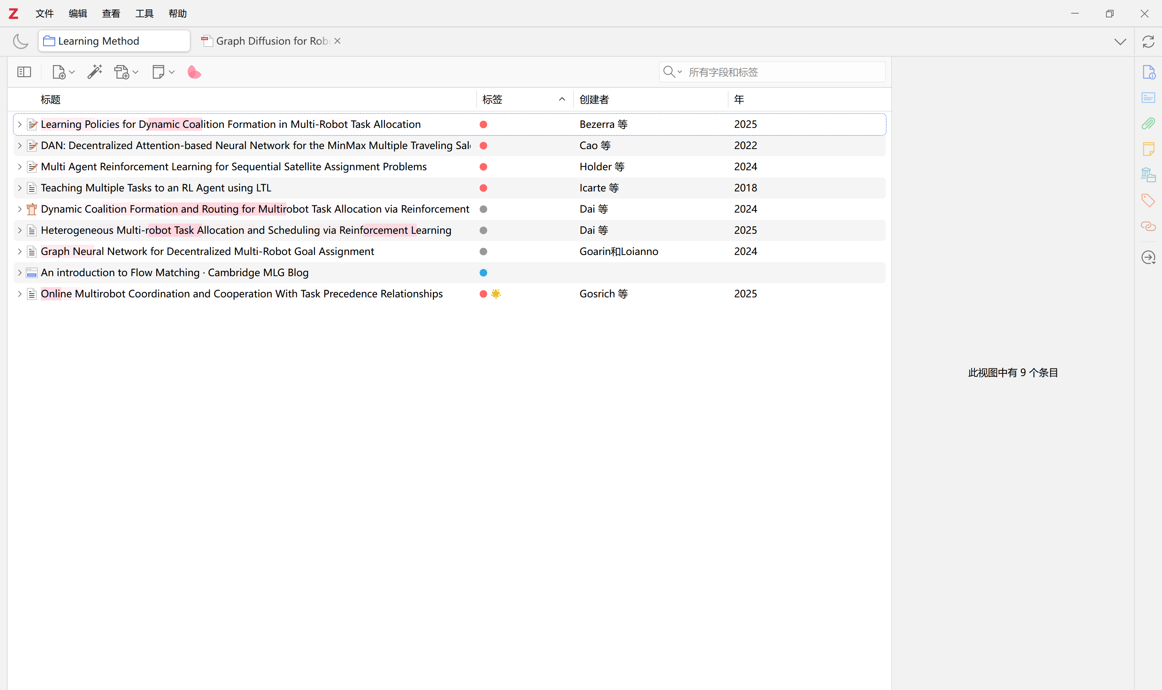Viewport: 1162px width, 690px height.
Task: Toggle the collections pane layout button
Action: pos(24,72)
